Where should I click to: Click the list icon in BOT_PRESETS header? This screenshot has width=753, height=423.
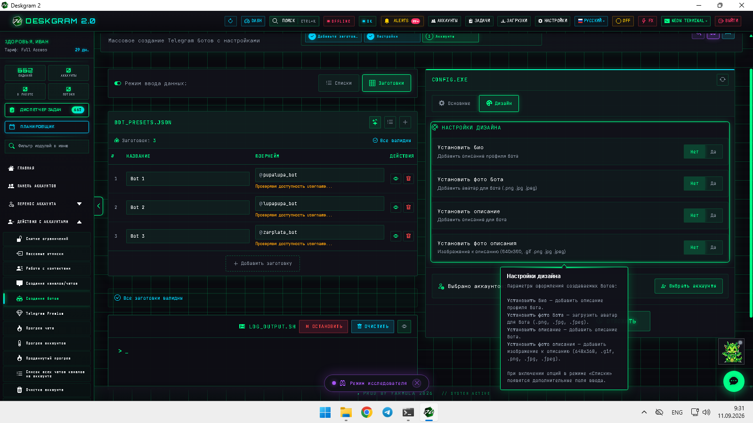click(x=390, y=122)
